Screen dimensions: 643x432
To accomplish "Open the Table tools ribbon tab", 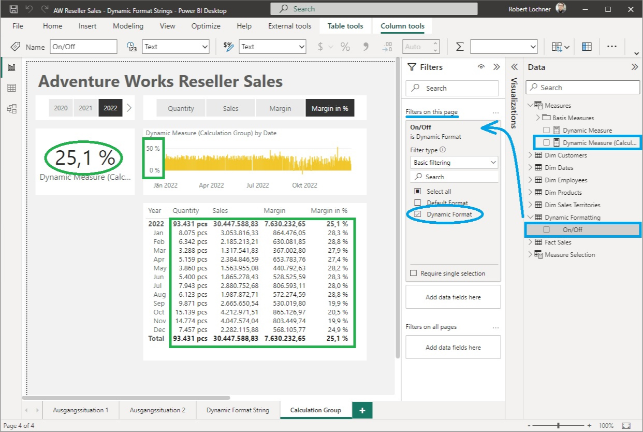I will point(345,26).
